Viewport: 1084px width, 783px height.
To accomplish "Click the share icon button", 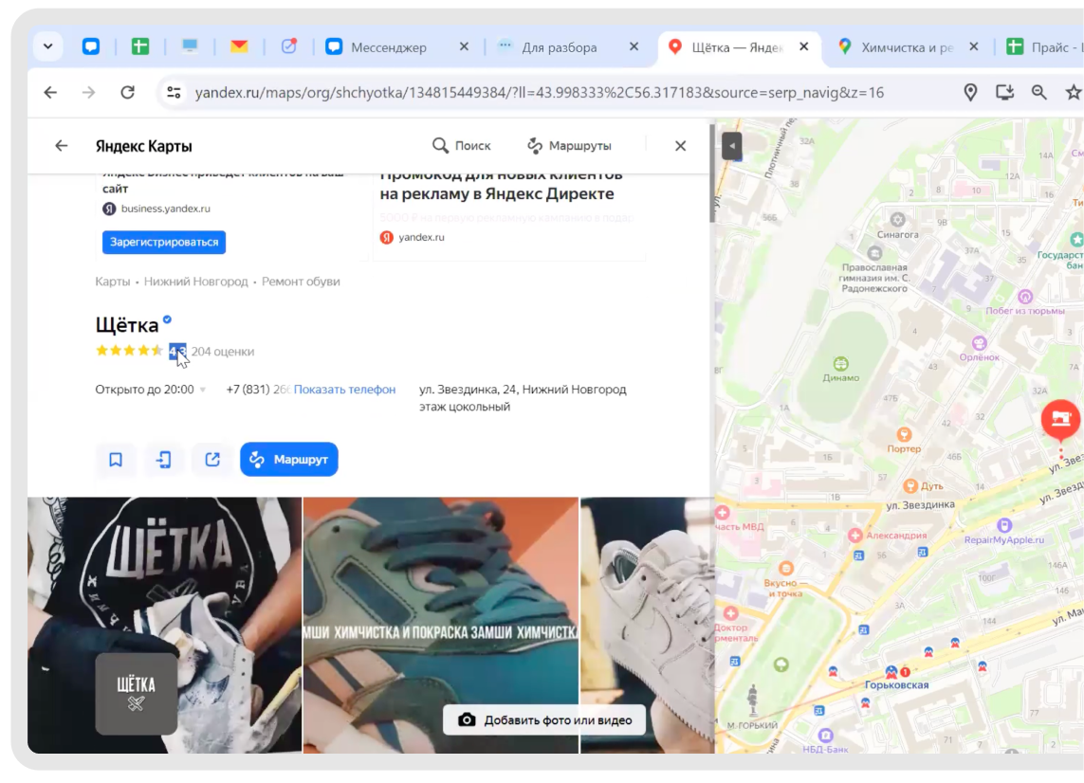I will point(212,460).
